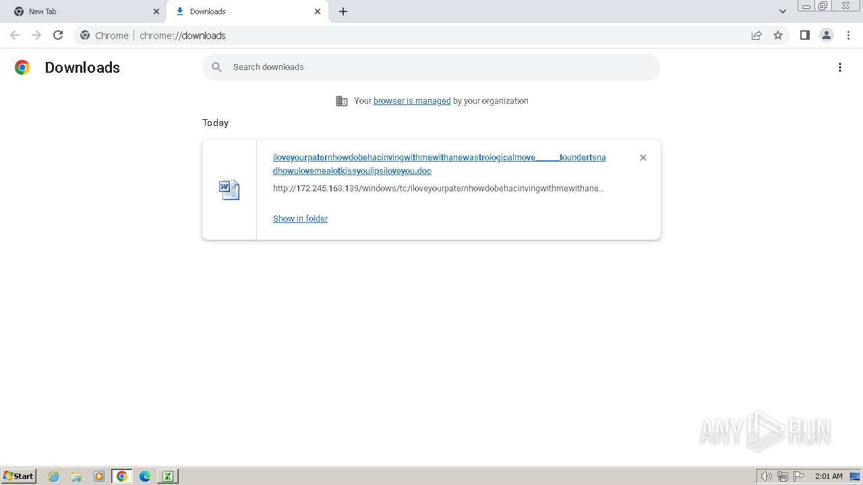Toggle the browser side panel icon
Viewport: 863px width, 485px height.
click(804, 35)
